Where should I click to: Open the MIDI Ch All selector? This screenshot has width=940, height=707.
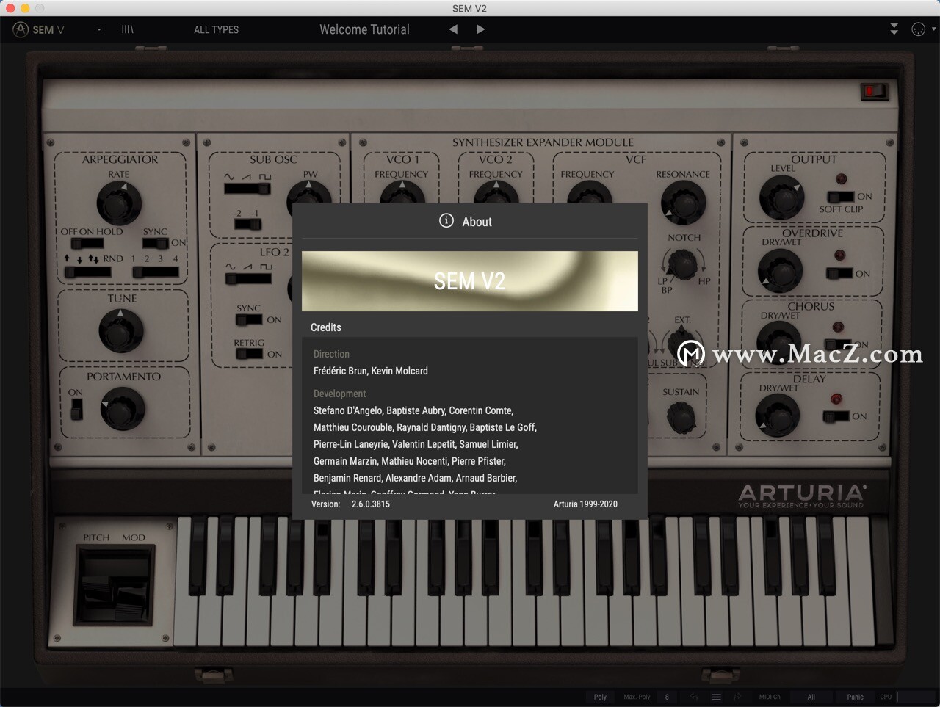(x=811, y=697)
